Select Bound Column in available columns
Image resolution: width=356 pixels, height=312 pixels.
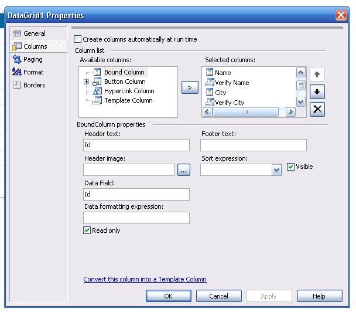click(x=124, y=72)
